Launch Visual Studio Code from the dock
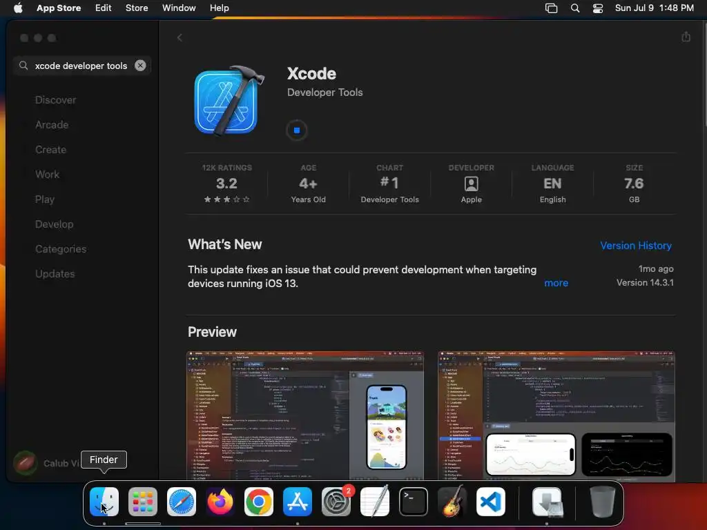 491,502
